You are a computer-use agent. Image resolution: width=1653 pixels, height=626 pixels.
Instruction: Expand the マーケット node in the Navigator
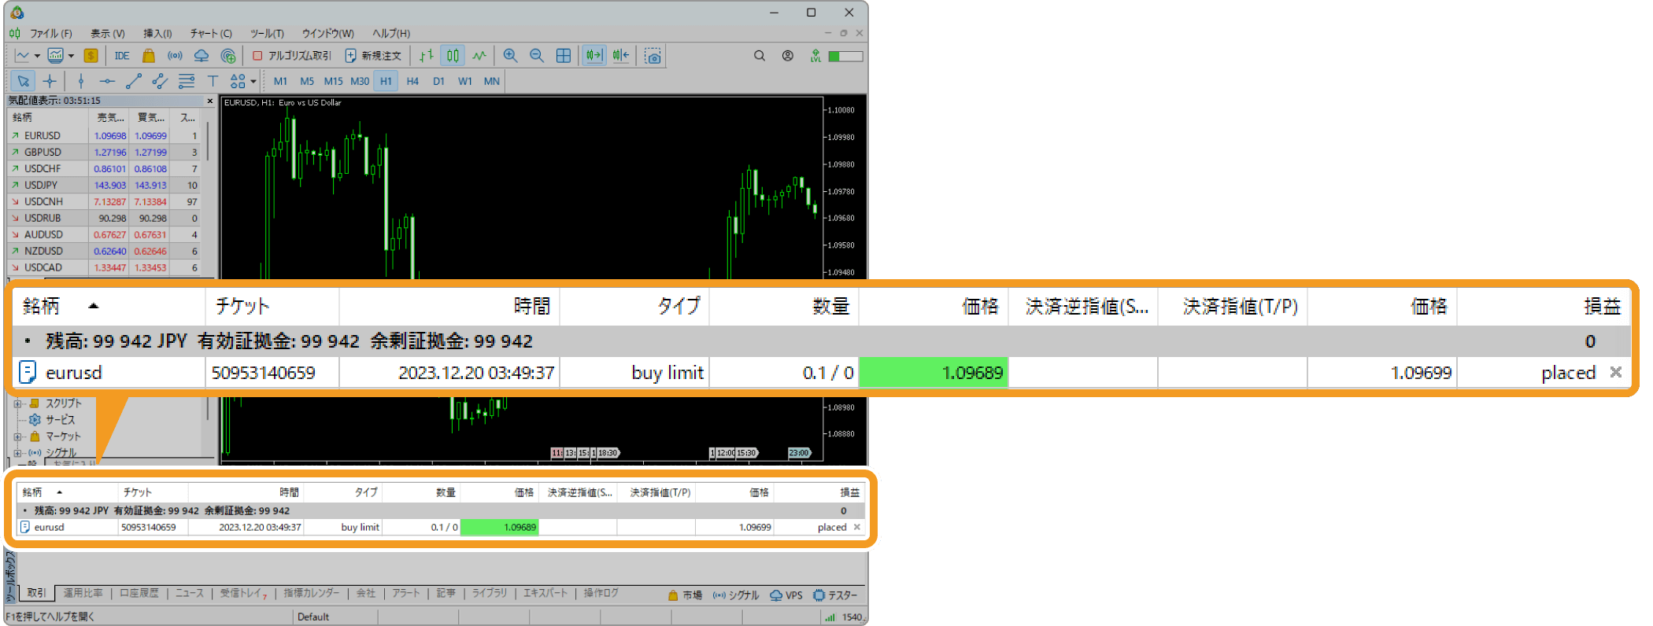point(18,436)
